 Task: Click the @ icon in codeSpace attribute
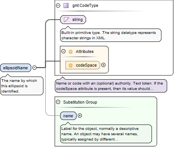click(x=70, y=65)
